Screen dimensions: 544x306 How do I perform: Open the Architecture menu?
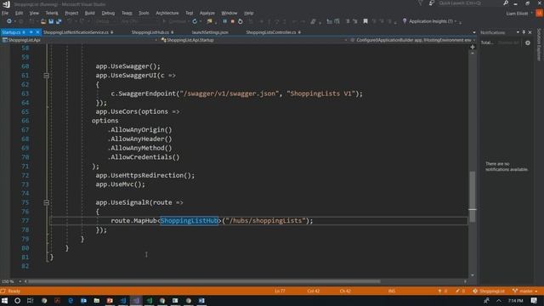pos(167,14)
